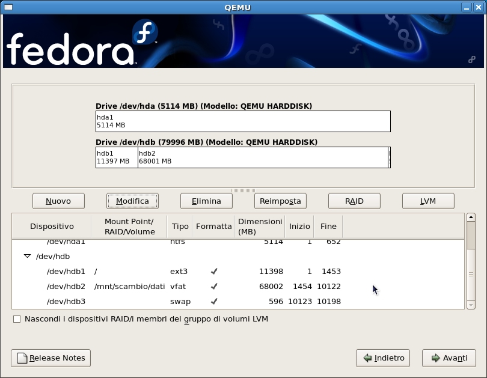Screen dimensions: 487x378
Task: Click the Elimina button
Action: [206, 201]
